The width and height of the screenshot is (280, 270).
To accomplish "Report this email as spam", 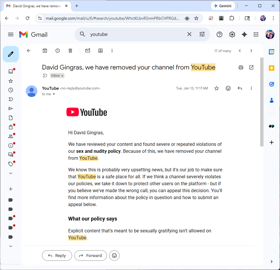I will [x=58, y=51].
